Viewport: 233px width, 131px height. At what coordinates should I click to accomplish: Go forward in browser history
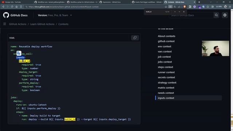point(8,7)
